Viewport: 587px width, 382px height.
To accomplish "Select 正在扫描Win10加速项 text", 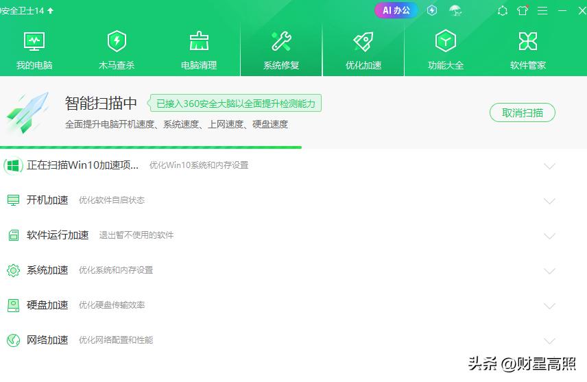I will pyautogui.click(x=82, y=165).
